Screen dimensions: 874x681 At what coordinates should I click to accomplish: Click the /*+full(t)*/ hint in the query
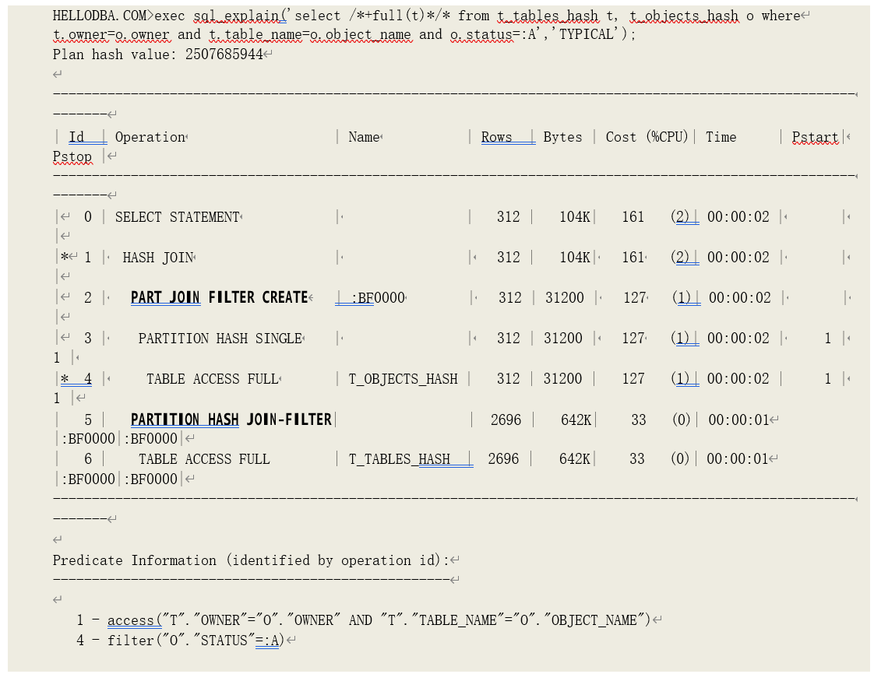[x=400, y=16]
